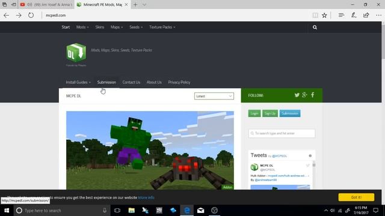Add page to favorites star icon
Image resolution: width=385 pixels, height=216 pixels.
click(x=324, y=15)
